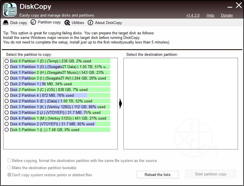Click the About DiskCopy info icon
The width and height of the screenshot is (244, 186).
90,23
